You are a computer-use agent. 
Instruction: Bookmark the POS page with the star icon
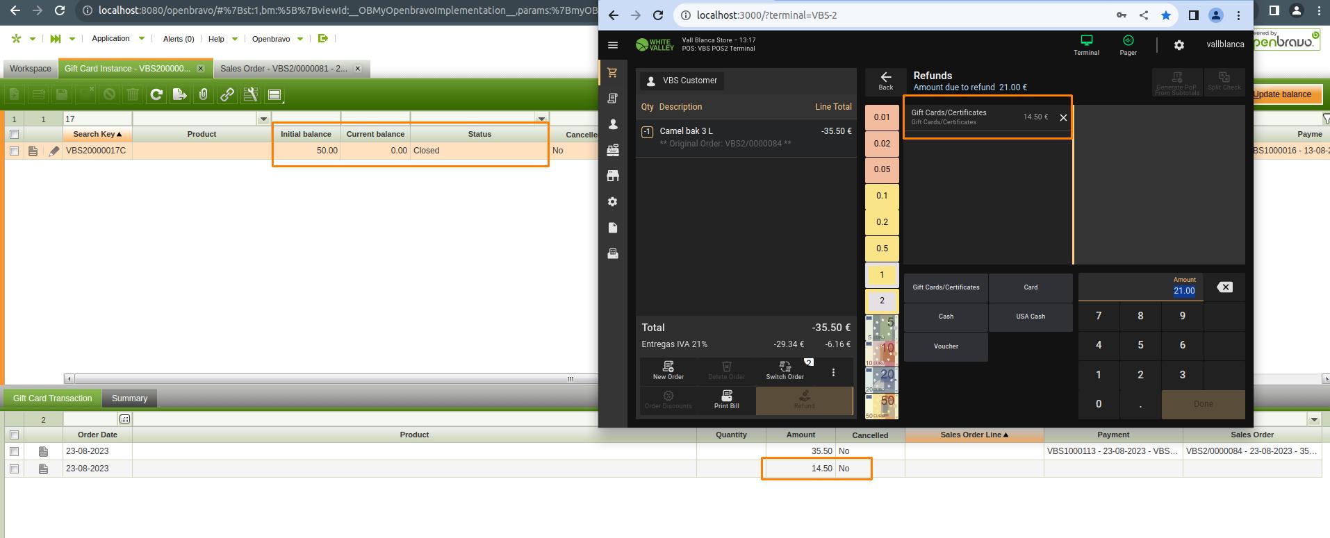point(1166,15)
